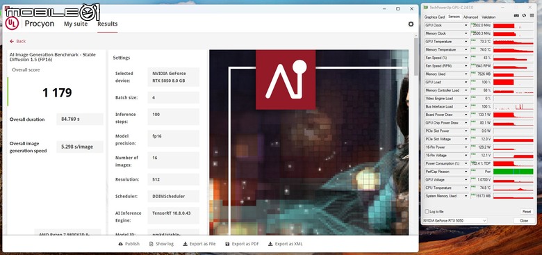Enable the Log to file checkbox
The width and height of the screenshot is (542, 255).
tap(427, 211)
